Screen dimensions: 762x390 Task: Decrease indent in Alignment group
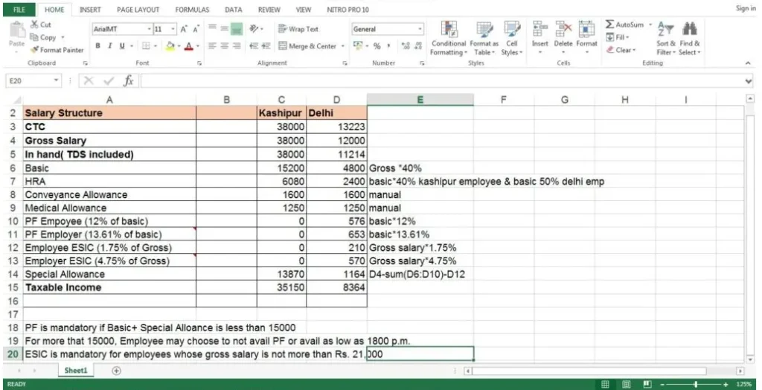point(254,45)
